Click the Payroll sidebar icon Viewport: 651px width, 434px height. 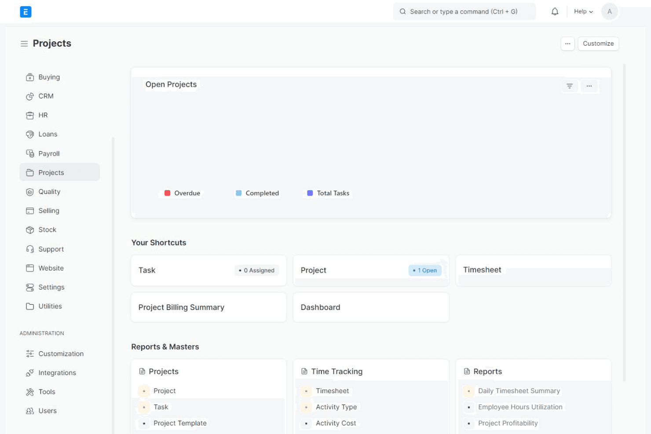click(x=30, y=153)
